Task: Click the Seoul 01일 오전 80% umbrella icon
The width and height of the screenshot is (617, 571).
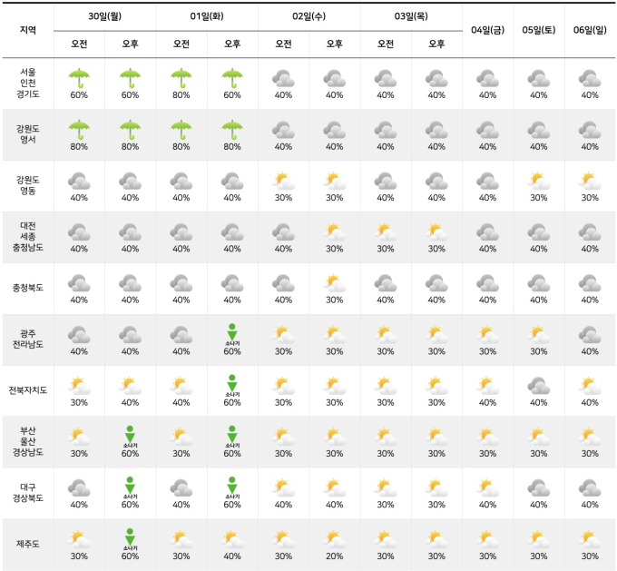Action: point(181,78)
